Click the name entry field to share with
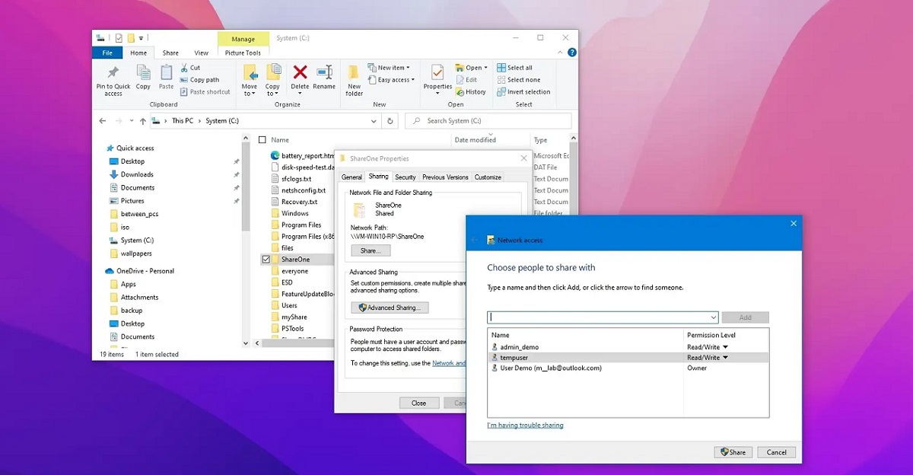The image size is (913, 475). (603, 317)
